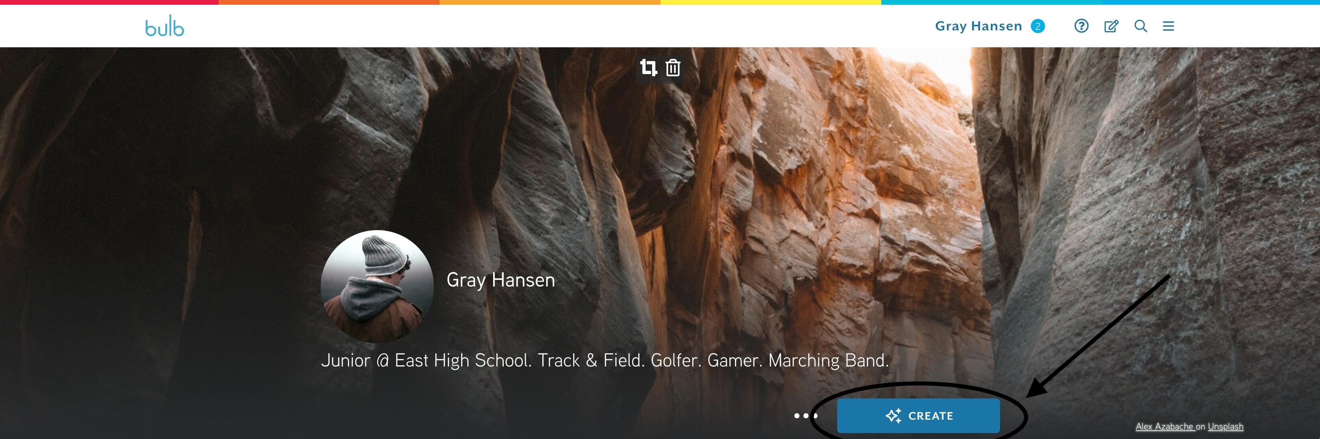Image resolution: width=1320 pixels, height=439 pixels.
Task: Open the Alex Azabache photographer link
Action: (1165, 426)
